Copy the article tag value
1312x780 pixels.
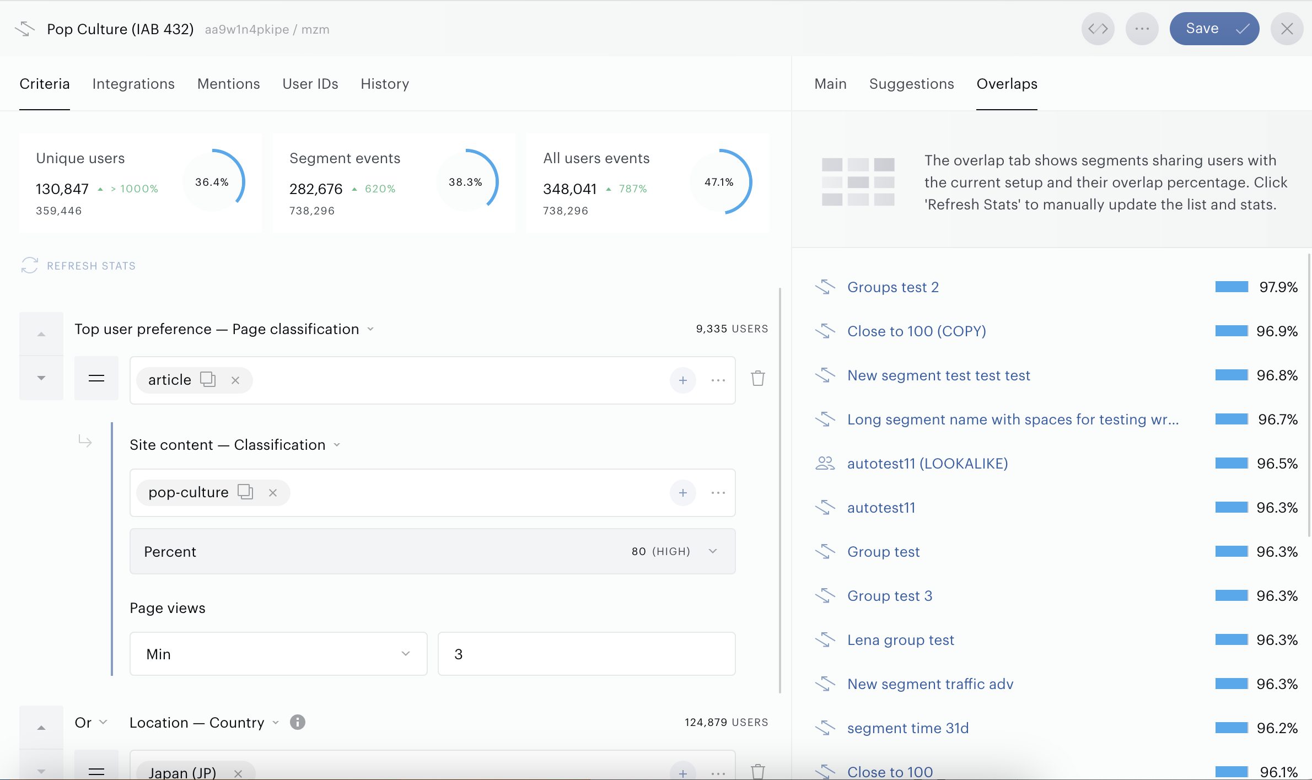208,379
